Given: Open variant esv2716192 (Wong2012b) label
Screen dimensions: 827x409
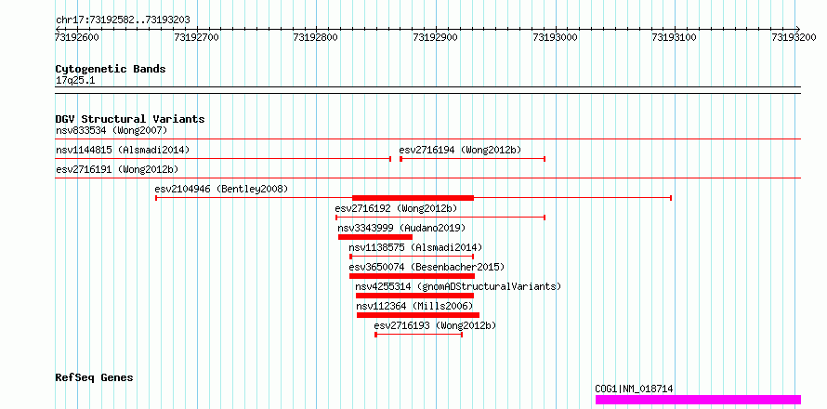Looking at the screenshot, I should 396,208.
